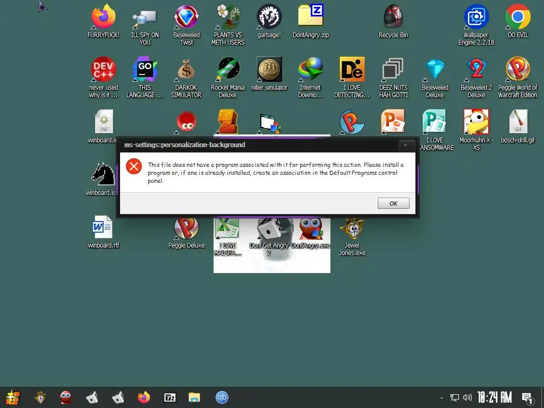This screenshot has height=408, width=544.
Task: Open the volume control tray icon
Action: (x=467, y=397)
